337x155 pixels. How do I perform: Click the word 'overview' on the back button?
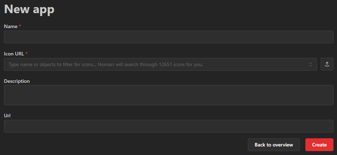click(x=283, y=145)
